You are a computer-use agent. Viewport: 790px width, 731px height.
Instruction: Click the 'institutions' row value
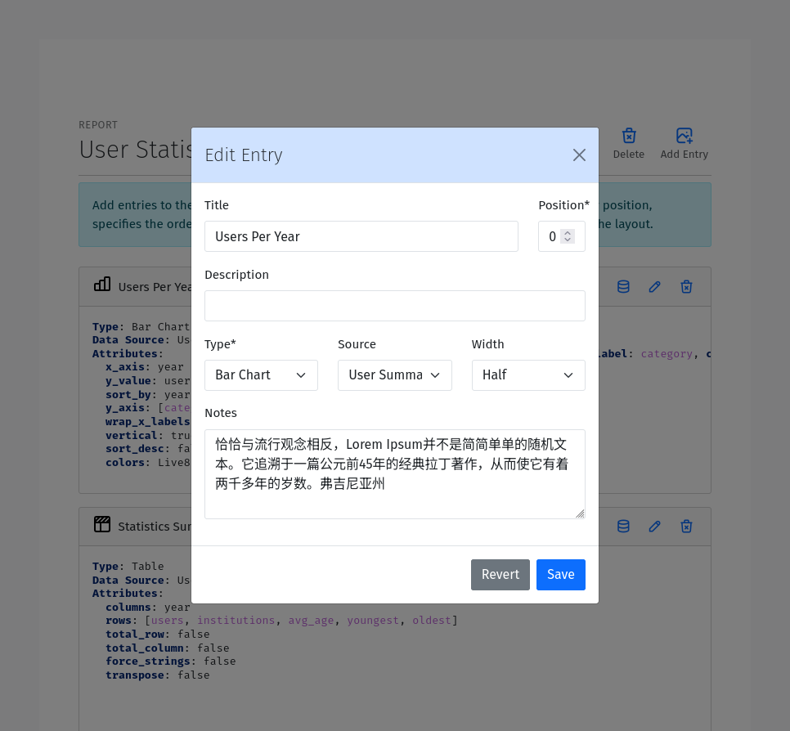point(236,621)
